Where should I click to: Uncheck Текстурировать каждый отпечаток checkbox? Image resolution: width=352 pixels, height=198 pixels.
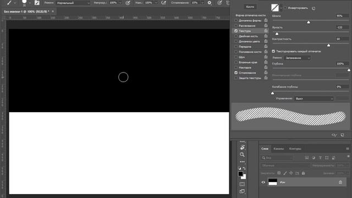273,51
